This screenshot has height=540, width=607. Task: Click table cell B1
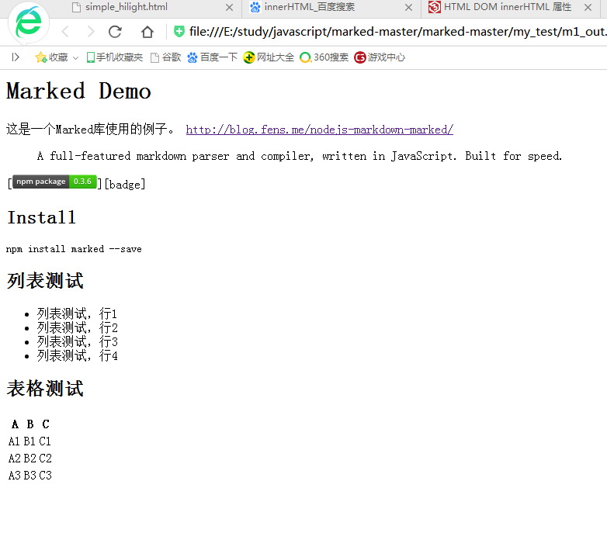point(29,441)
